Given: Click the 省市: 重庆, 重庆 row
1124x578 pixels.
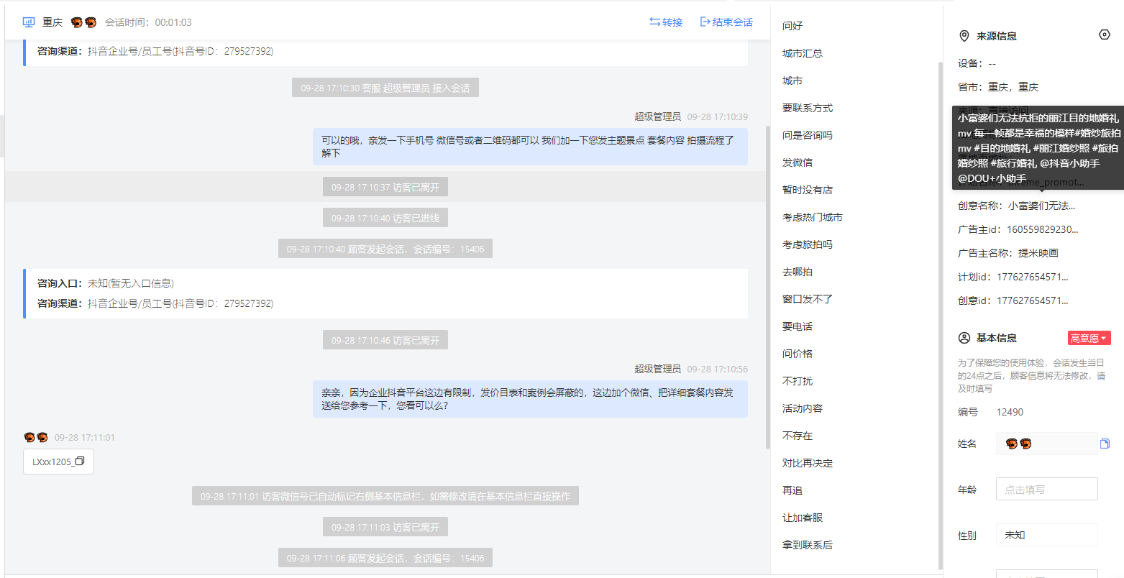Looking at the screenshot, I should pyautogui.click(x=998, y=87).
